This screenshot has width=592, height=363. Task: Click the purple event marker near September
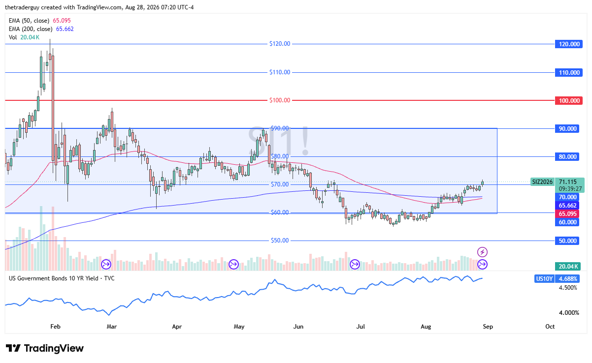(483, 265)
